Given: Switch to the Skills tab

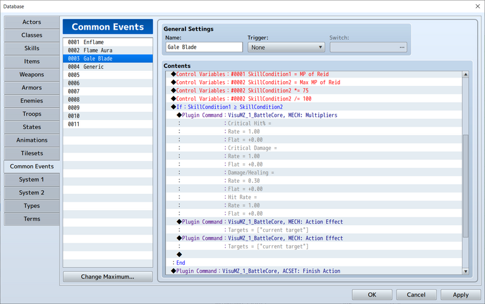Looking at the screenshot, I should coord(32,48).
